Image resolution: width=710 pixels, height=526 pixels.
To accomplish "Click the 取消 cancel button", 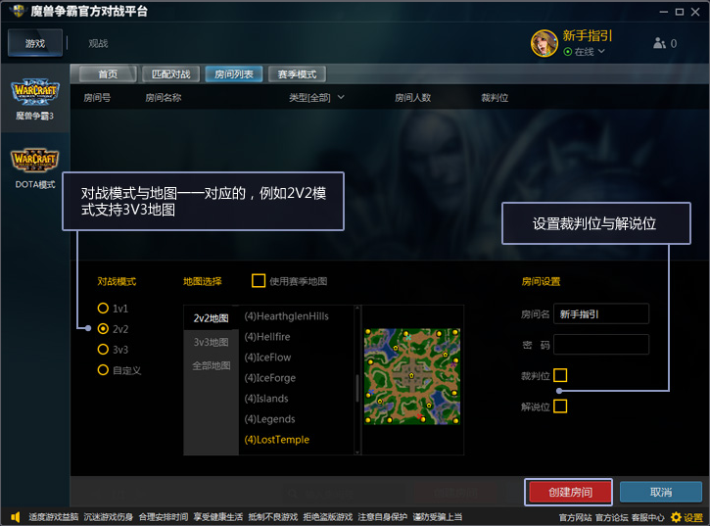I will click(661, 492).
